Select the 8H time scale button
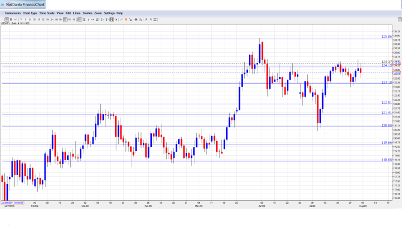The image size is (402, 226). (x=61, y=19)
